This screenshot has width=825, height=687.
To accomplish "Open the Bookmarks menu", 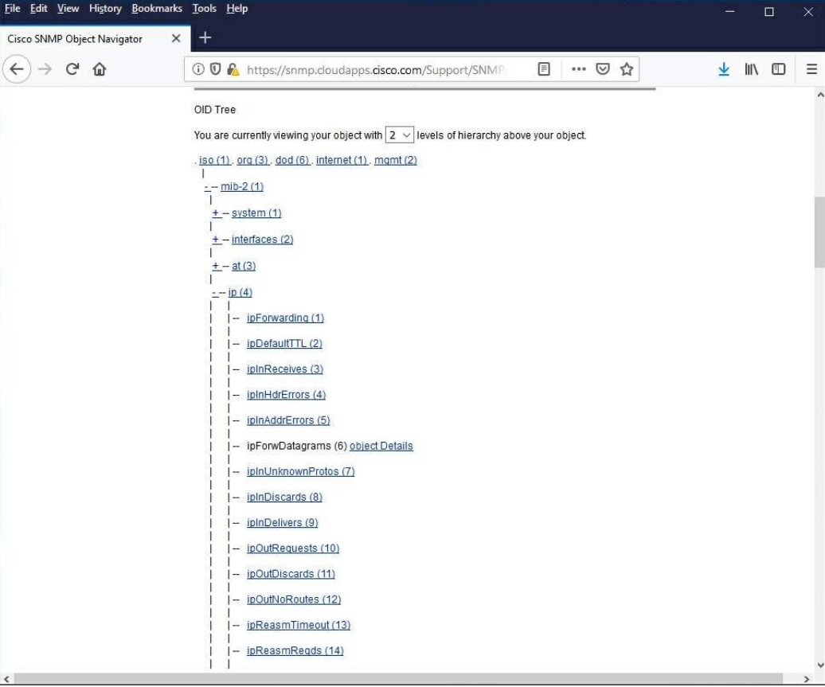I will 157,9.
